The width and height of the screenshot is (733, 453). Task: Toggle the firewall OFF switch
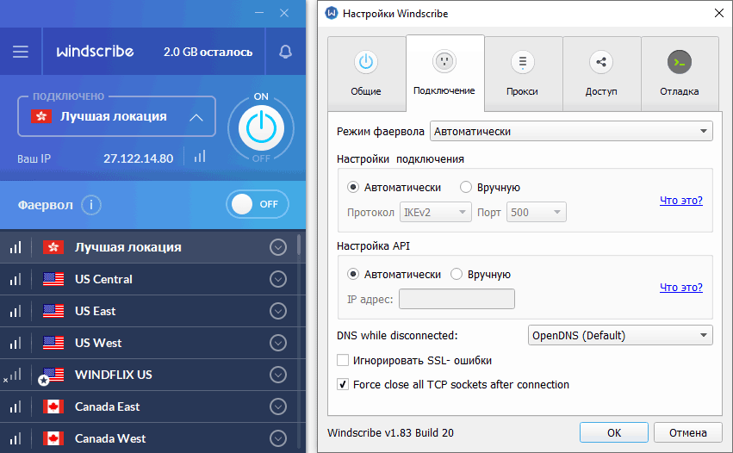pos(258,204)
